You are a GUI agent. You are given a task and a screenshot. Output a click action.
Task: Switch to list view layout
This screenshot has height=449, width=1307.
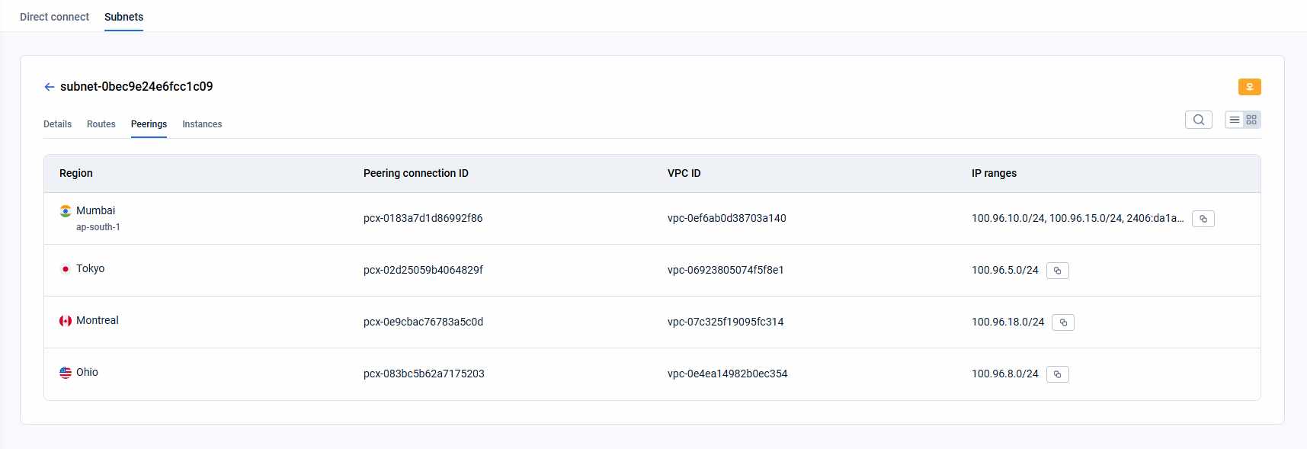click(x=1235, y=120)
